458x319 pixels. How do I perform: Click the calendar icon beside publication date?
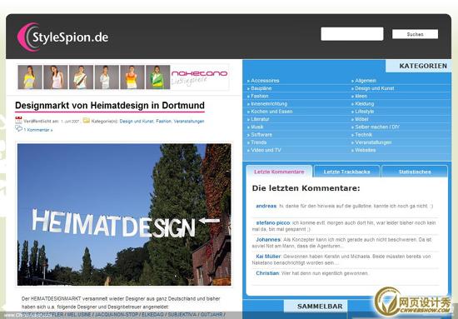click(x=18, y=120)
